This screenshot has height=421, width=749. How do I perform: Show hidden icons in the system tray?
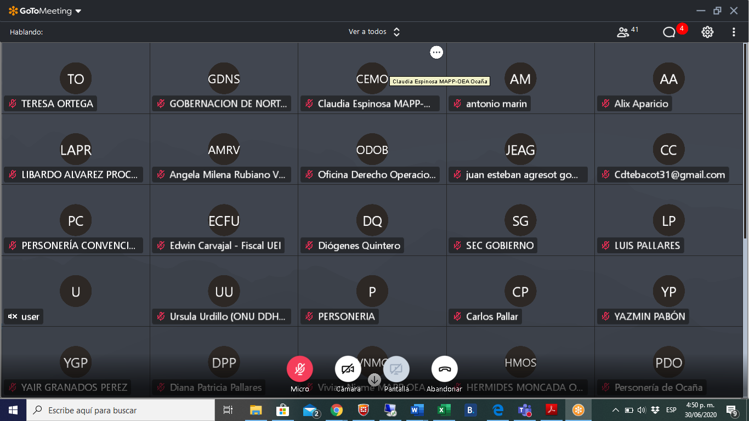pos(615,410)
